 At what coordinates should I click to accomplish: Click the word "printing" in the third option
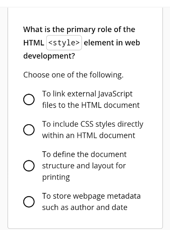[56, 177]
